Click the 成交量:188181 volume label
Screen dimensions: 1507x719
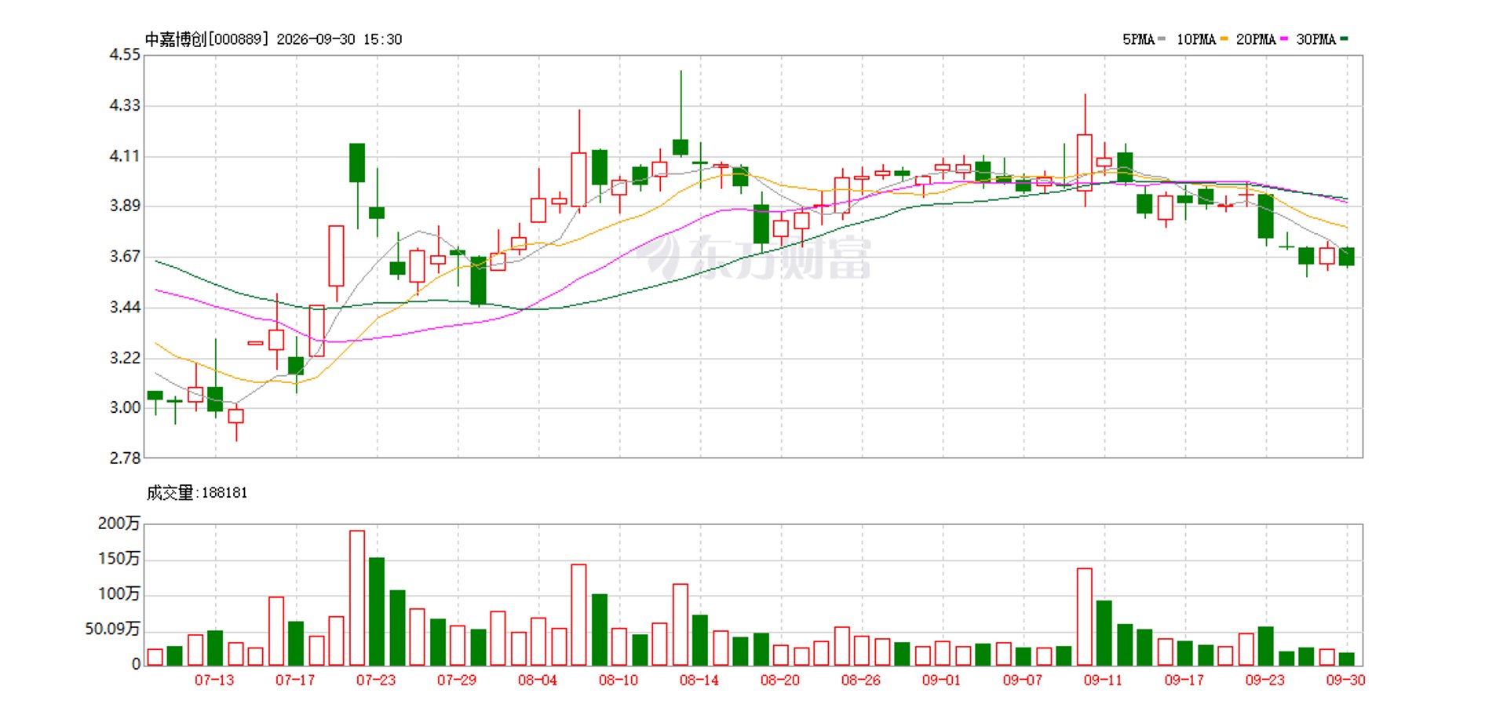point(197,493)
